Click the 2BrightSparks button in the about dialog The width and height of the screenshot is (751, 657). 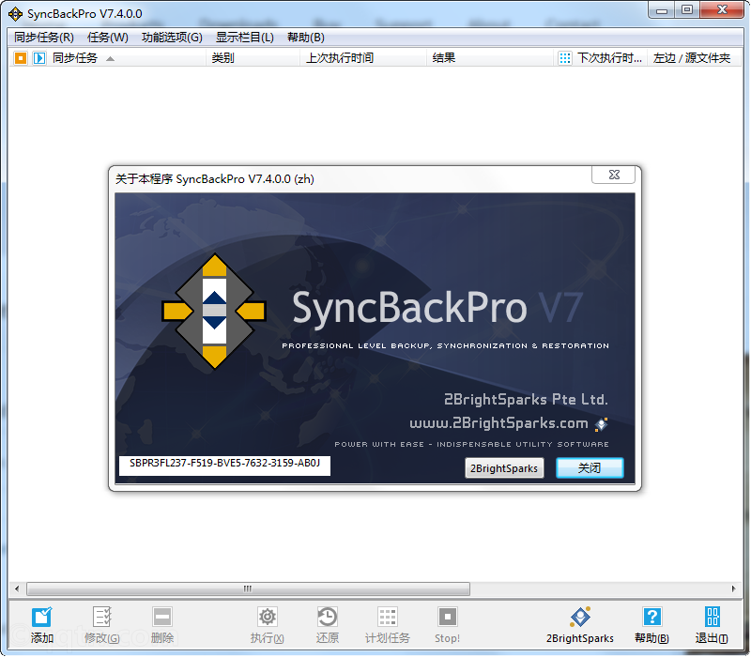pyautogui.click(x=504, y=467)
